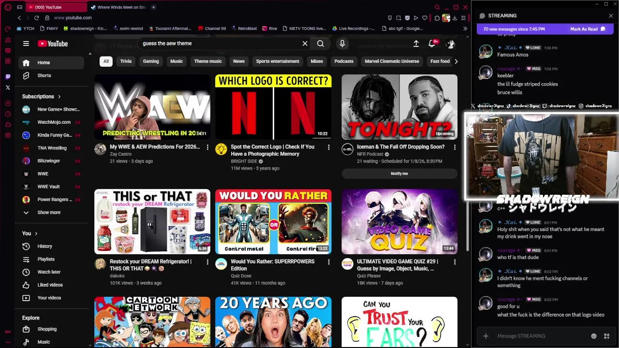Reload the page in the browser
Viewport: 619px width, 348px height.
pyautogui.click(x=36, y=18)
